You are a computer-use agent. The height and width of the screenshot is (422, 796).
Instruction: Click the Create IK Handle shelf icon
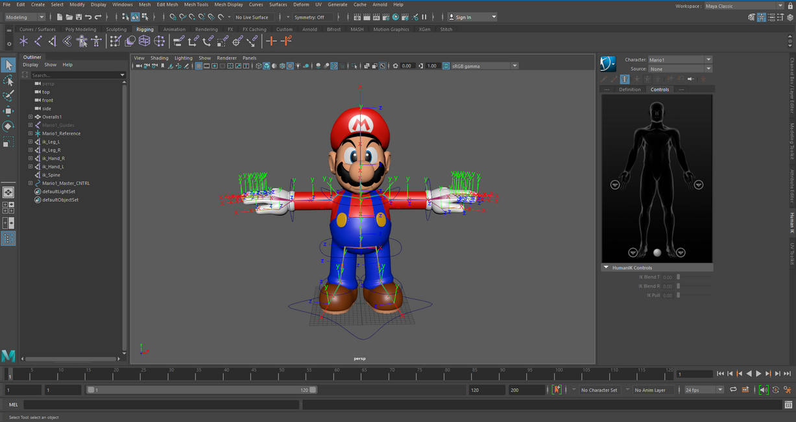coord(53,41)
